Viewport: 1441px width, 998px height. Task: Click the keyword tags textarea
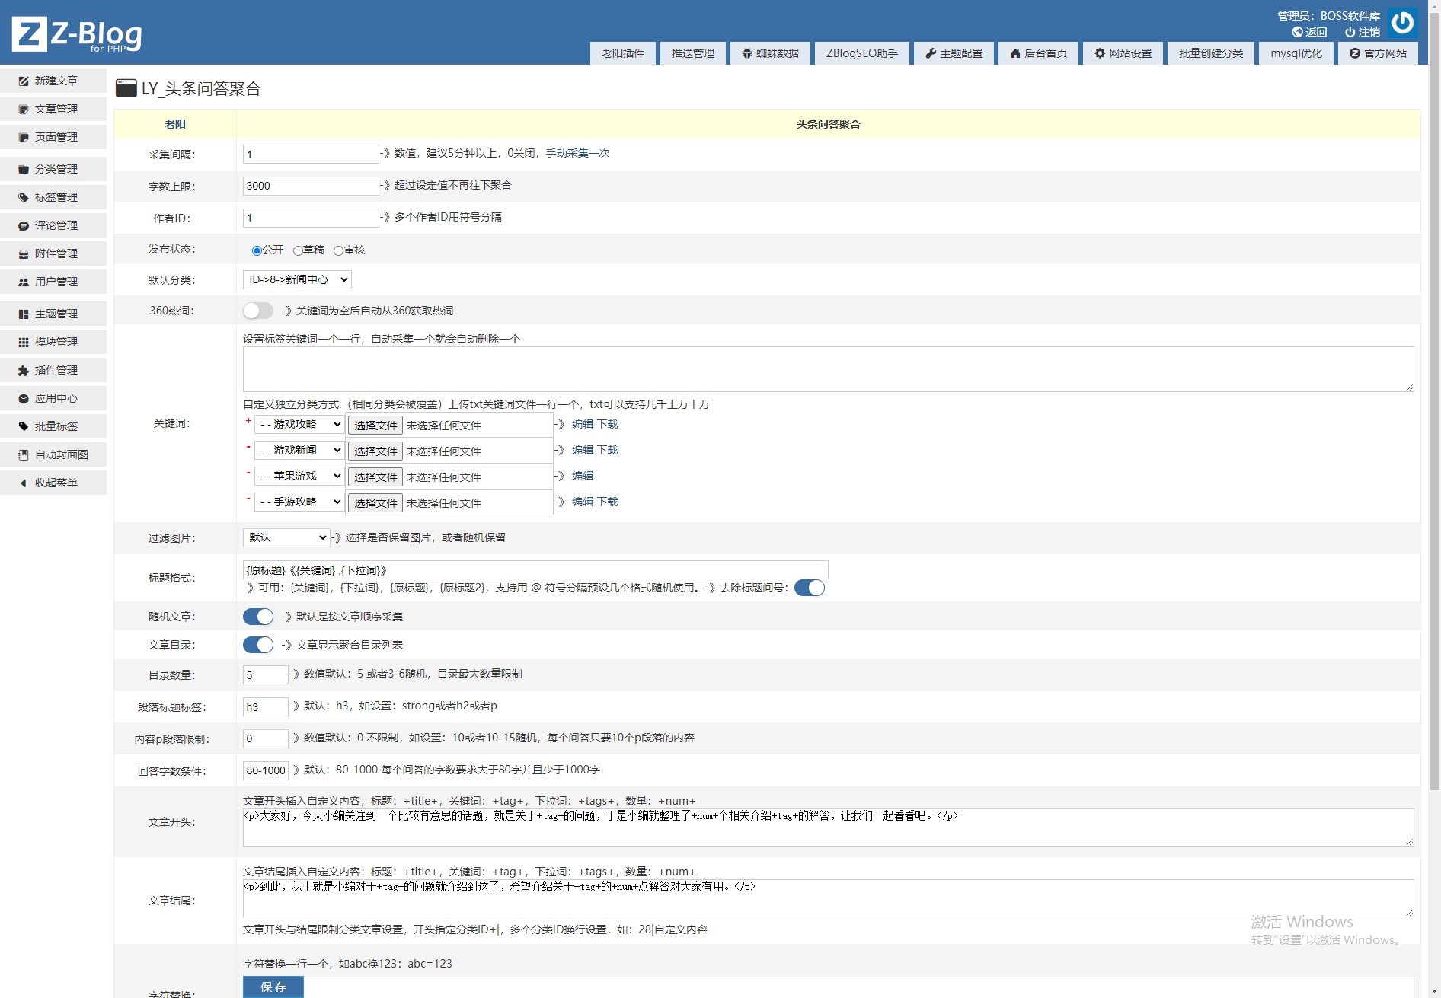click(828, 369)
